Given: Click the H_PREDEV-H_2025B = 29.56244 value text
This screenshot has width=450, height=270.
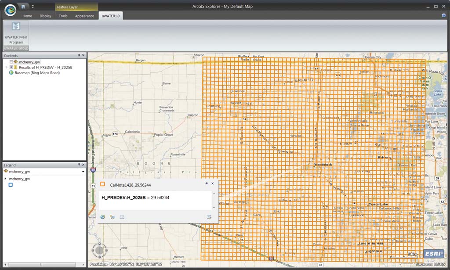Looking at the screenshot, I should pos(135,198).
